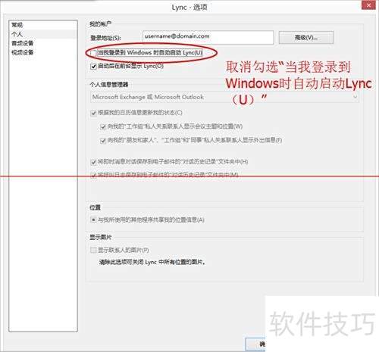Click the 登录地址 sign-in address field
Screen dimensions: 379x352
click(208, 37)
